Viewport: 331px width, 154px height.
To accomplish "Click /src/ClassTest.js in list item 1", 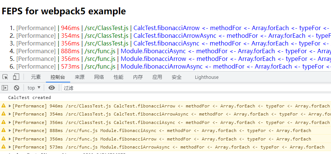I will pos(106,28).
